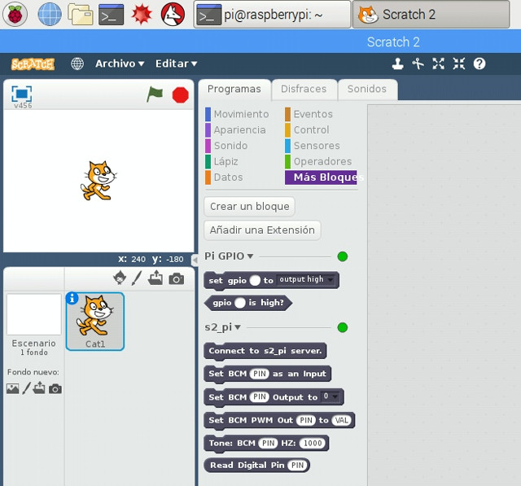Select the Eventos block category

point(309,114)
